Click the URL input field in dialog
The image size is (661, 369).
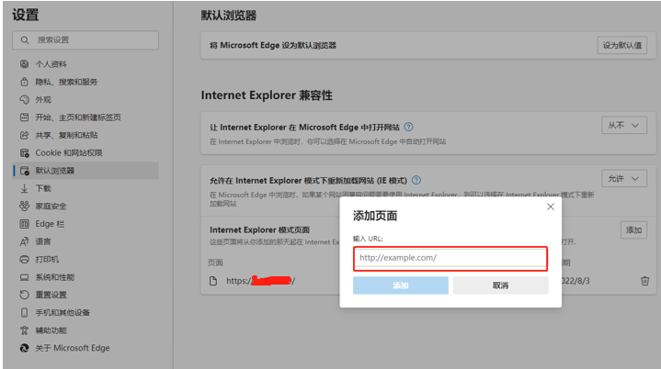coord(450,258)
